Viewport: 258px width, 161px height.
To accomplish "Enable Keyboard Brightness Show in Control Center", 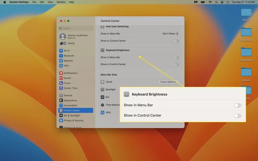I will (176, 64).
